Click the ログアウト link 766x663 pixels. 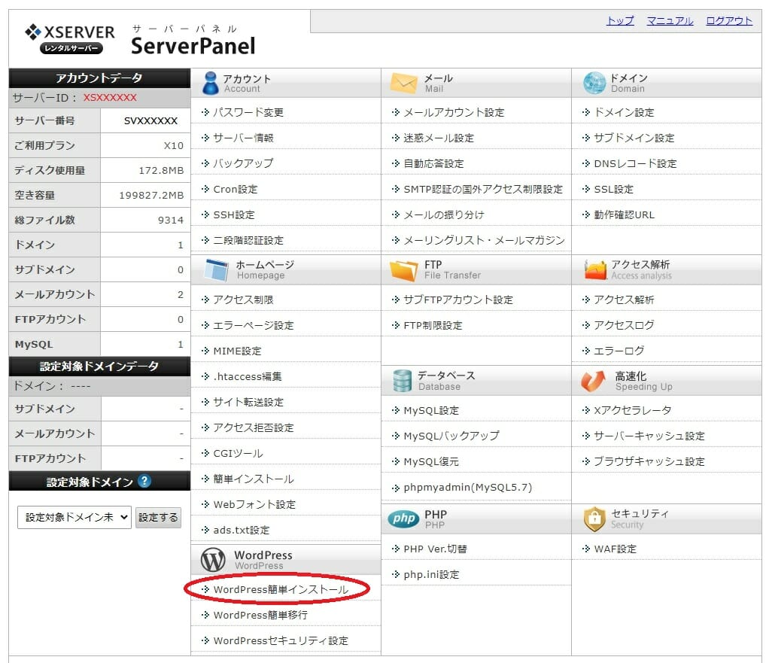[728, 21]
